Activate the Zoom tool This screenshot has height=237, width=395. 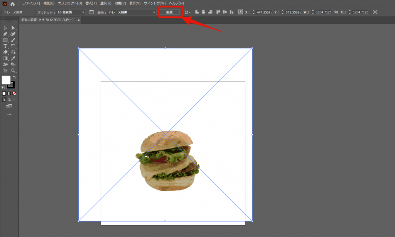[13, 71]
